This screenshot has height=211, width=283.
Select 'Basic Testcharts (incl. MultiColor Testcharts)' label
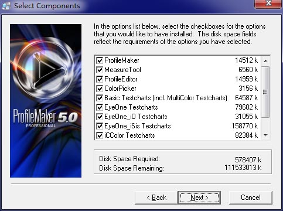pyautogui.click(x=166, y=98)
